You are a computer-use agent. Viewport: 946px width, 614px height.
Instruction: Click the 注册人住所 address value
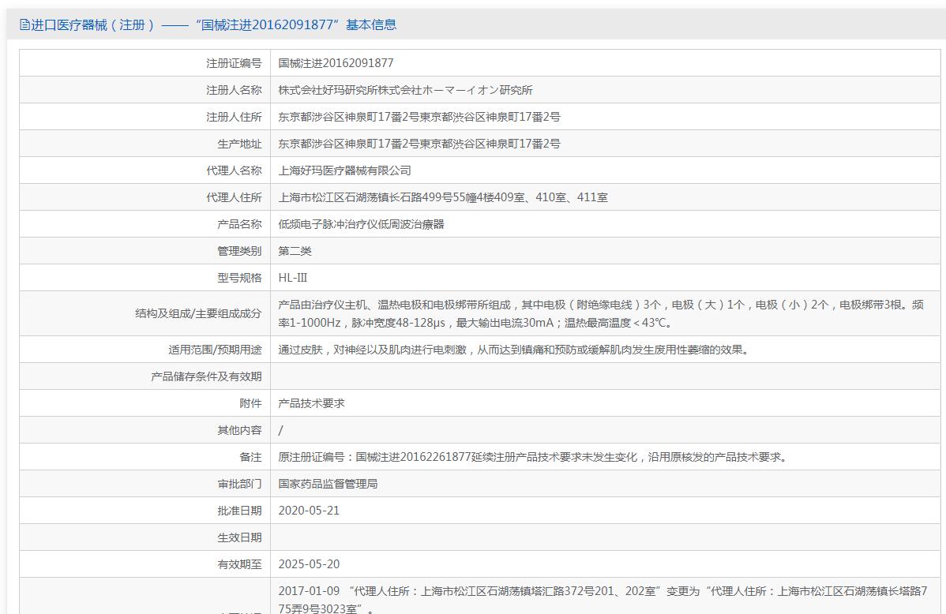(419, 117)
